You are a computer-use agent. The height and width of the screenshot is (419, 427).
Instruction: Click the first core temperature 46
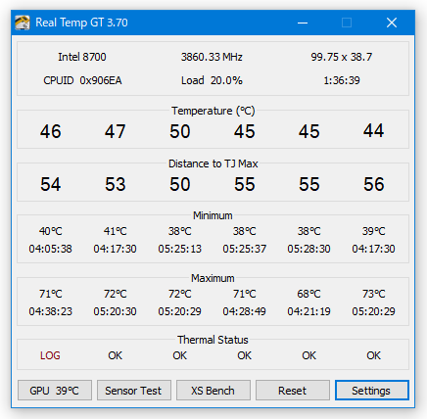pyautogui.click(x=51, y=131)
